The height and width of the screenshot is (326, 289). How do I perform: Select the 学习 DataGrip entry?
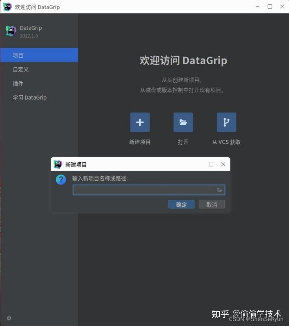tap(29, 97)
